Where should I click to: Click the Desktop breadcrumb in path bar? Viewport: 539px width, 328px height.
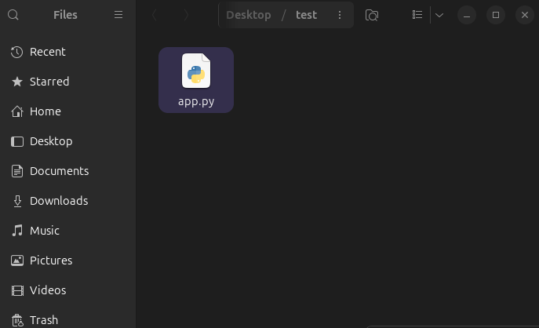tap(249, 15)
